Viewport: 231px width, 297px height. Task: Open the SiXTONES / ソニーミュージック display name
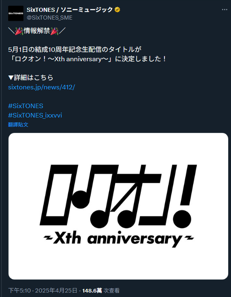[x=69, y=10]
